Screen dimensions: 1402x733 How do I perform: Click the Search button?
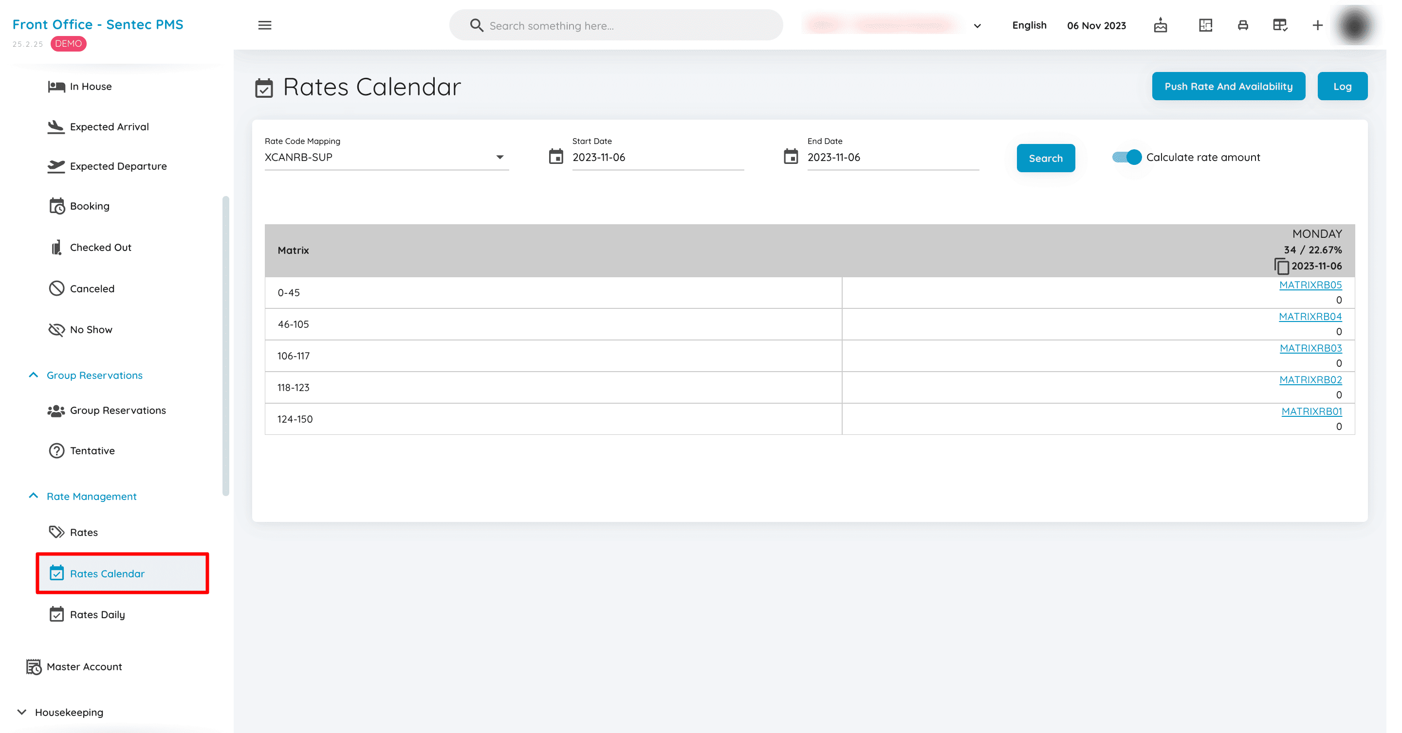[x=1045, y=158]
